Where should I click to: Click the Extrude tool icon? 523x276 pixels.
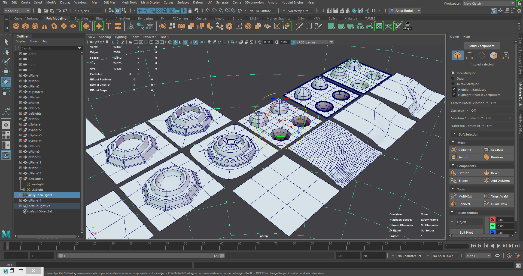[454, 173]
